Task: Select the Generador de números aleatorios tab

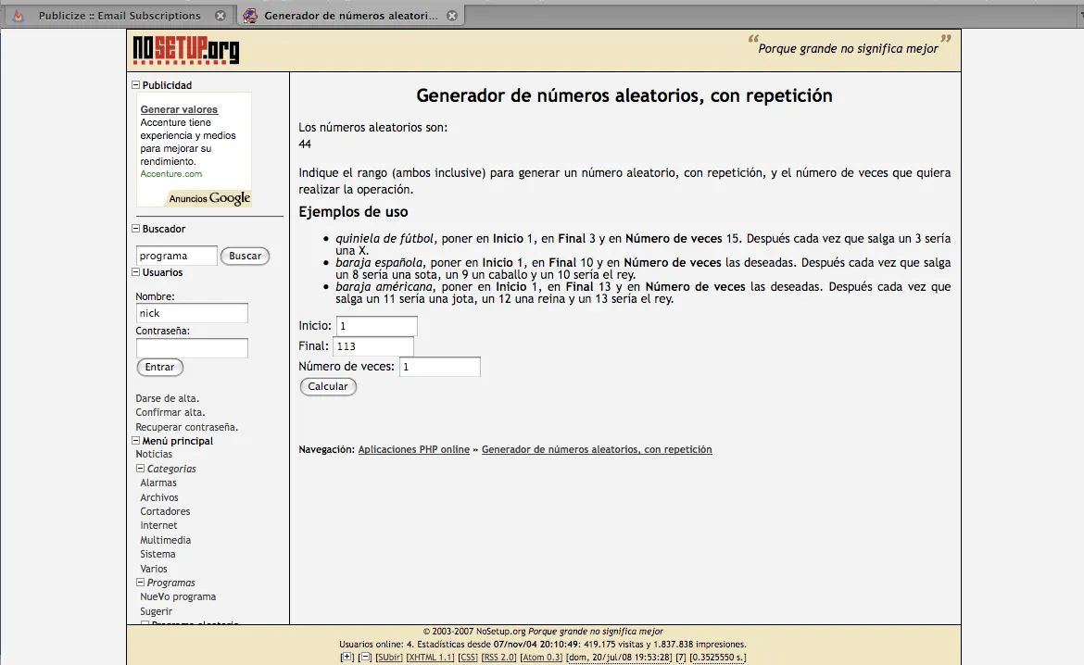Action: tap(350, 15)
